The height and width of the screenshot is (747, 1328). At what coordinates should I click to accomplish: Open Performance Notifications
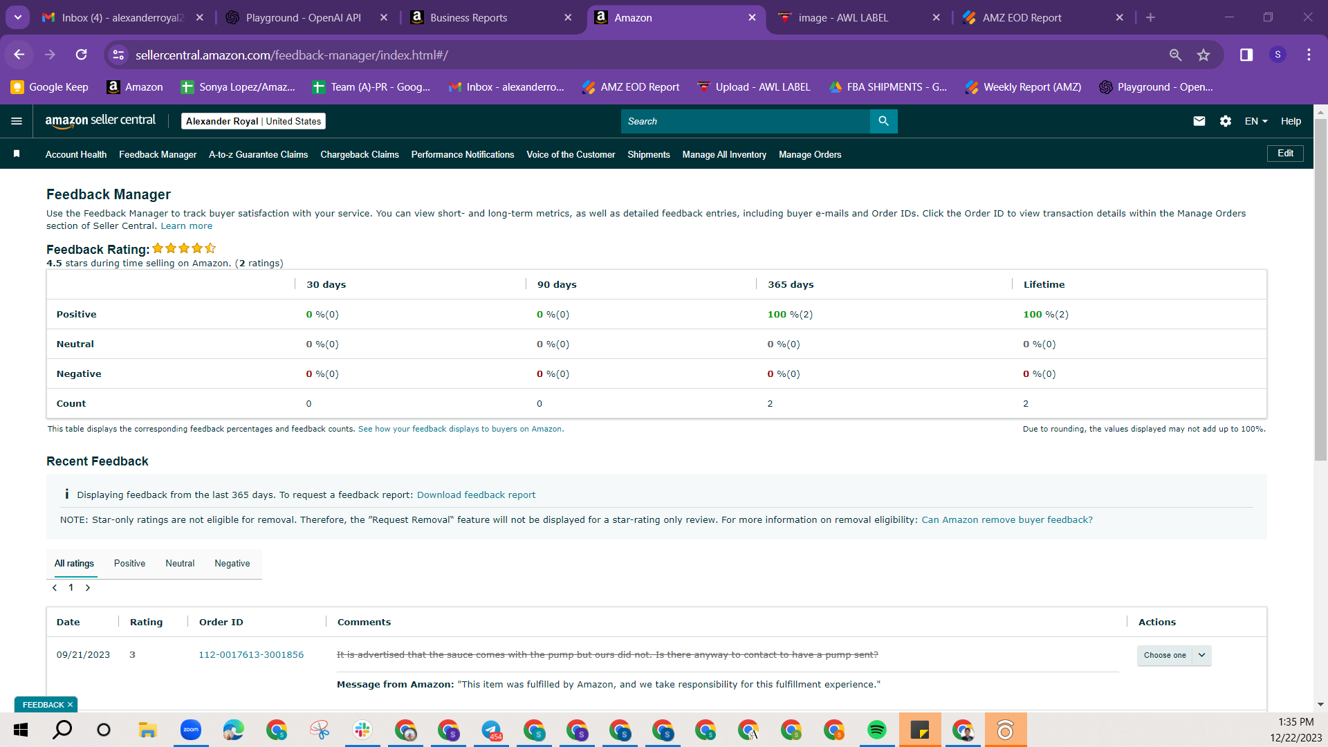click(463, 154)
